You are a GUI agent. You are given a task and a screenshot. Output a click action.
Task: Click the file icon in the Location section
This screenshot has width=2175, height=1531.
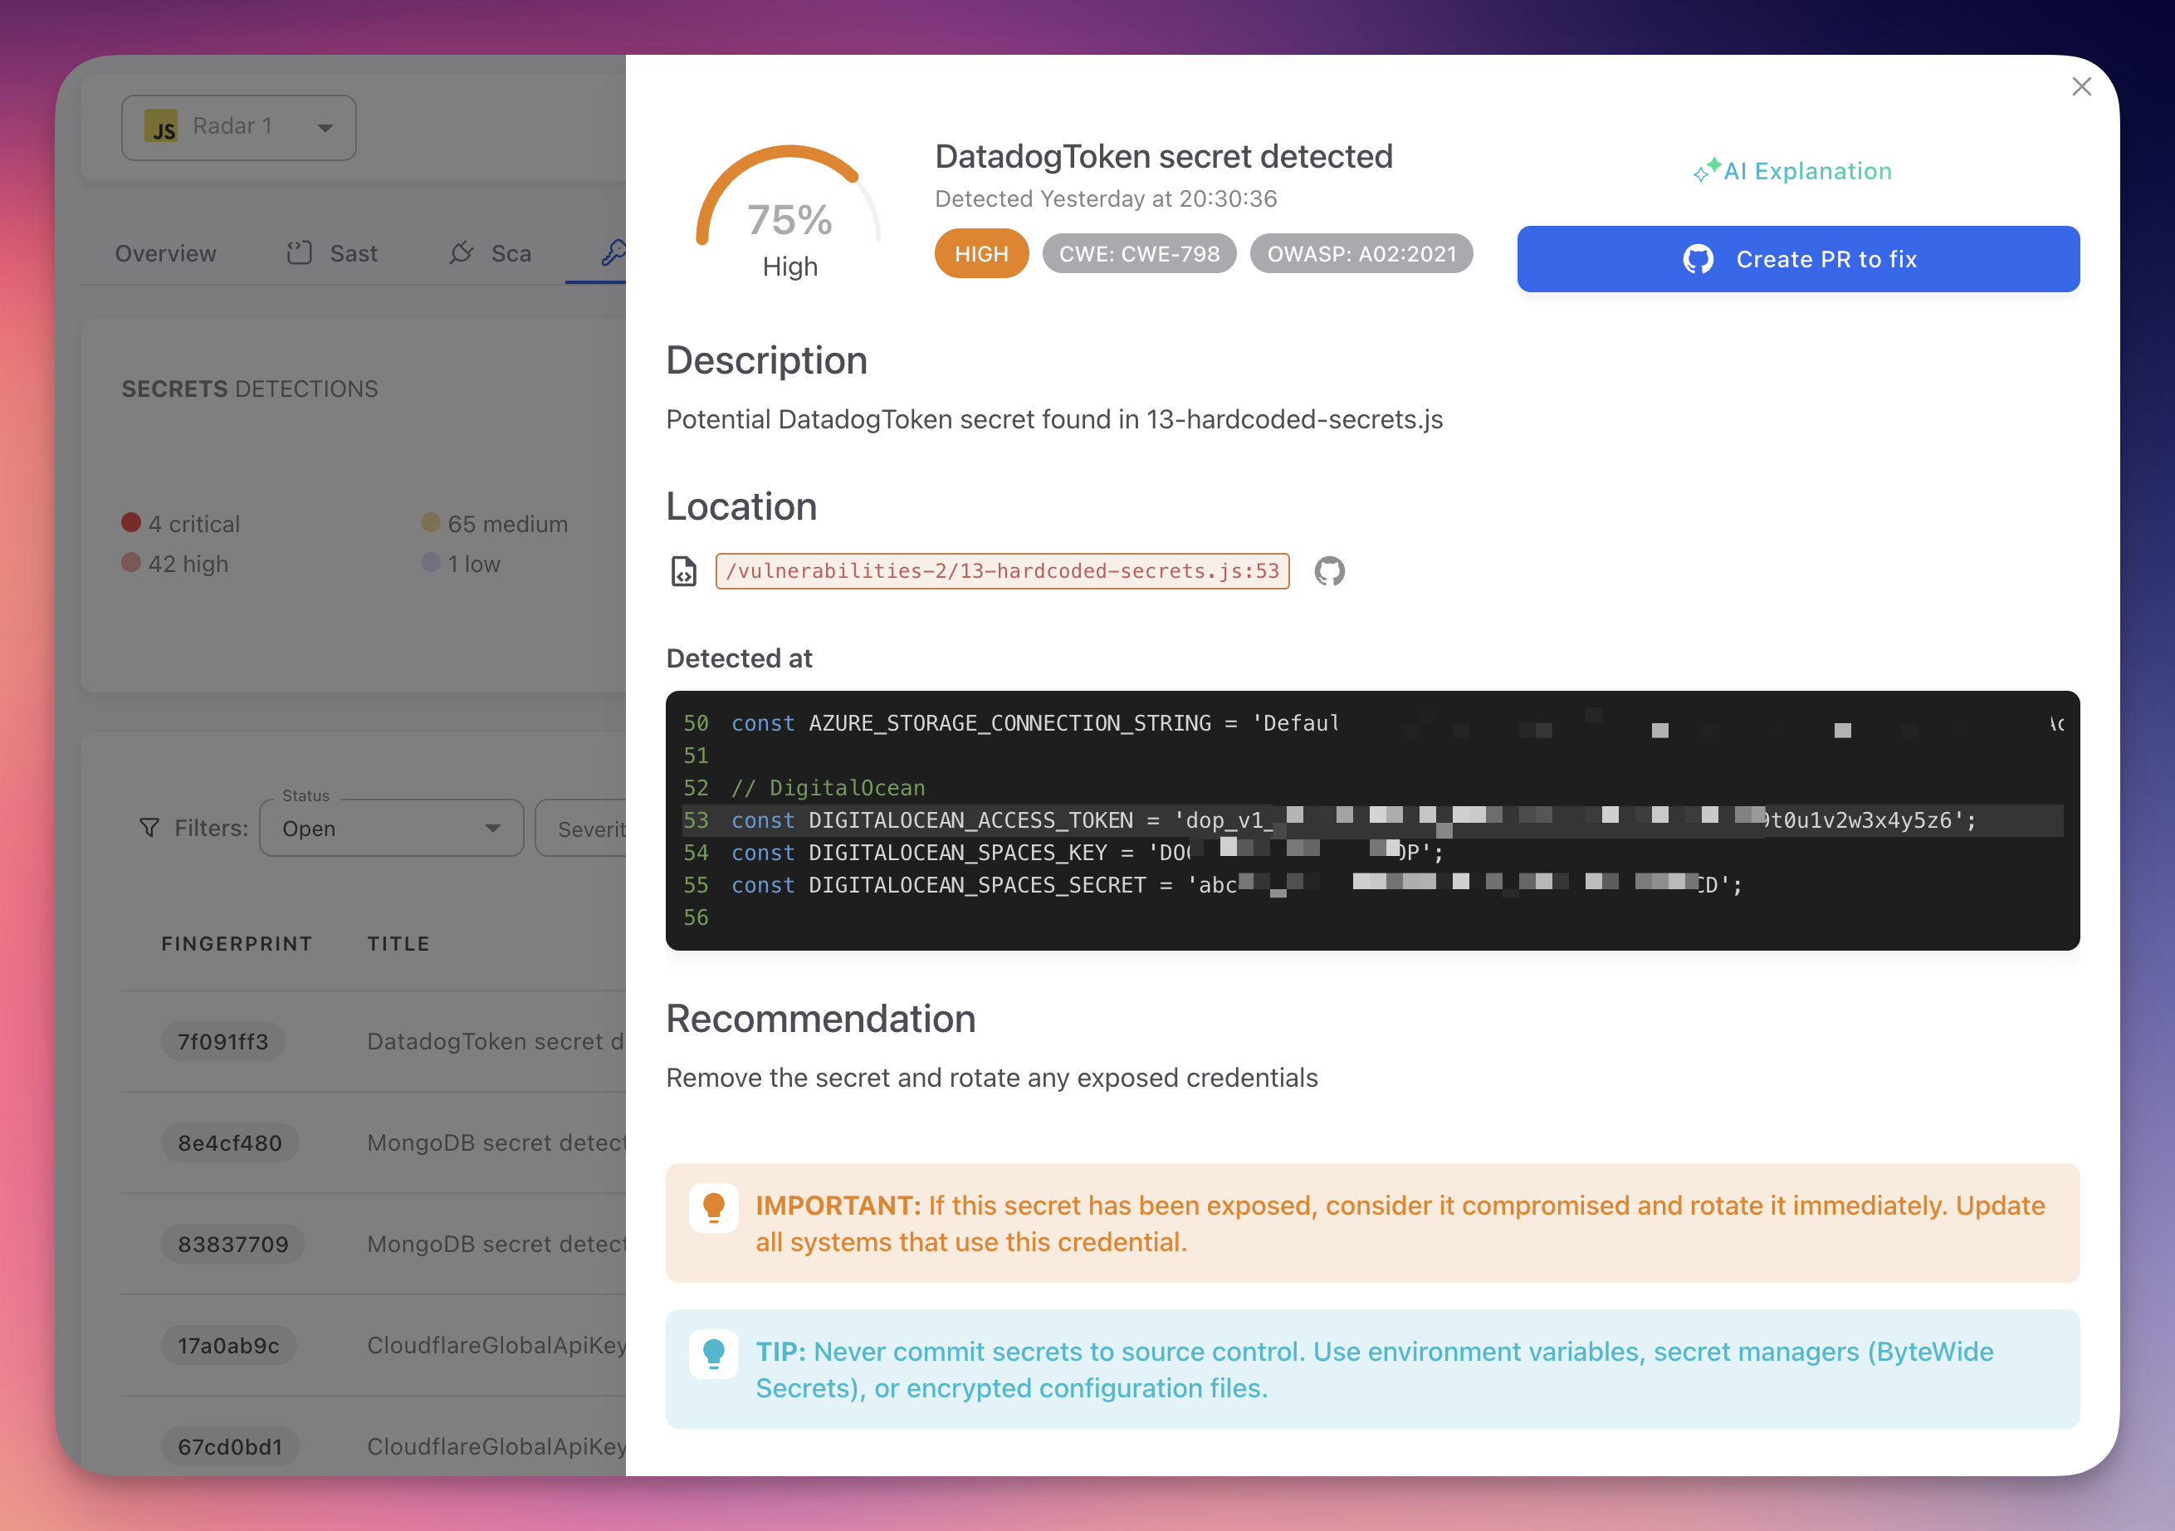tap(683, 570)
